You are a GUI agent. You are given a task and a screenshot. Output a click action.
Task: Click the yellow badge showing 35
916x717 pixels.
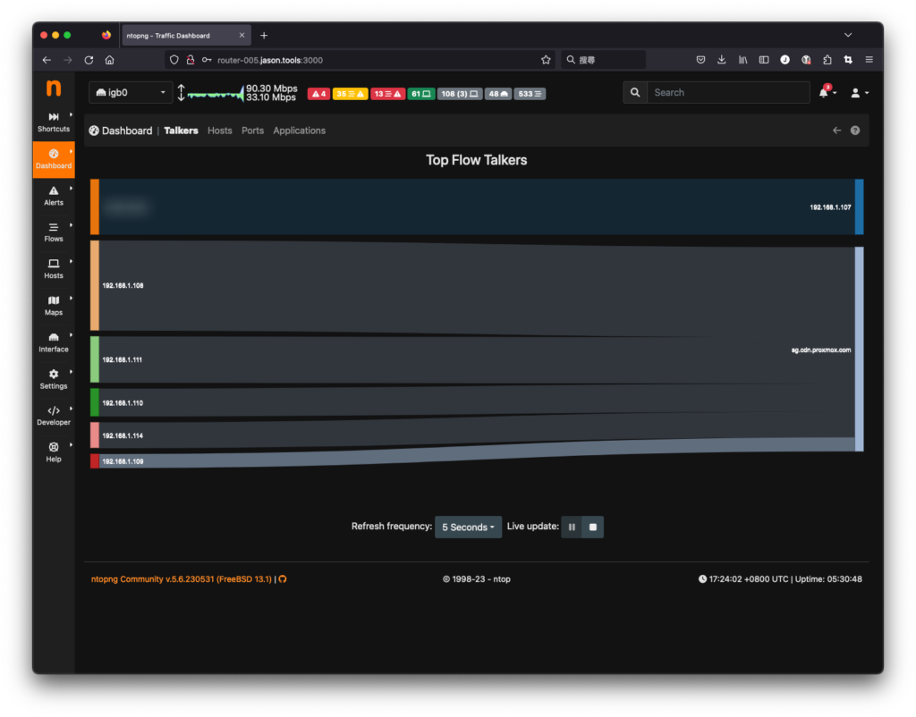click(350, 93)
